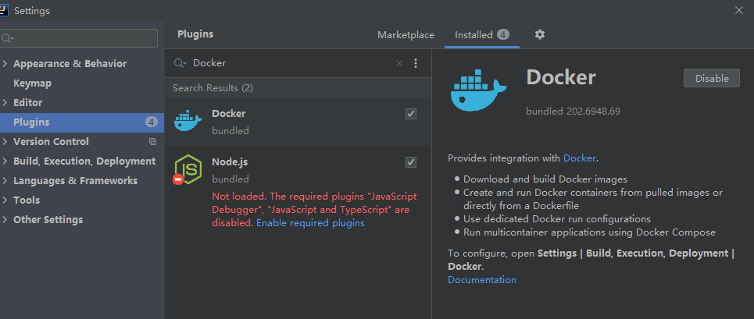Switch to the Installed tab
The height and width of the screenshot is (319, 754).
[473, 35]
